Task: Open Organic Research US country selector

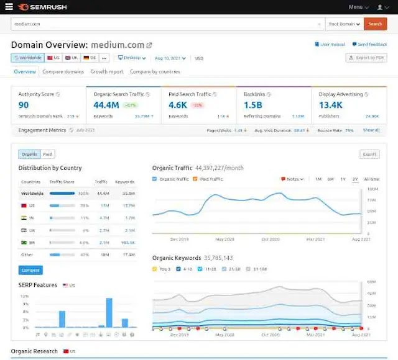Action: coord(69,351)
